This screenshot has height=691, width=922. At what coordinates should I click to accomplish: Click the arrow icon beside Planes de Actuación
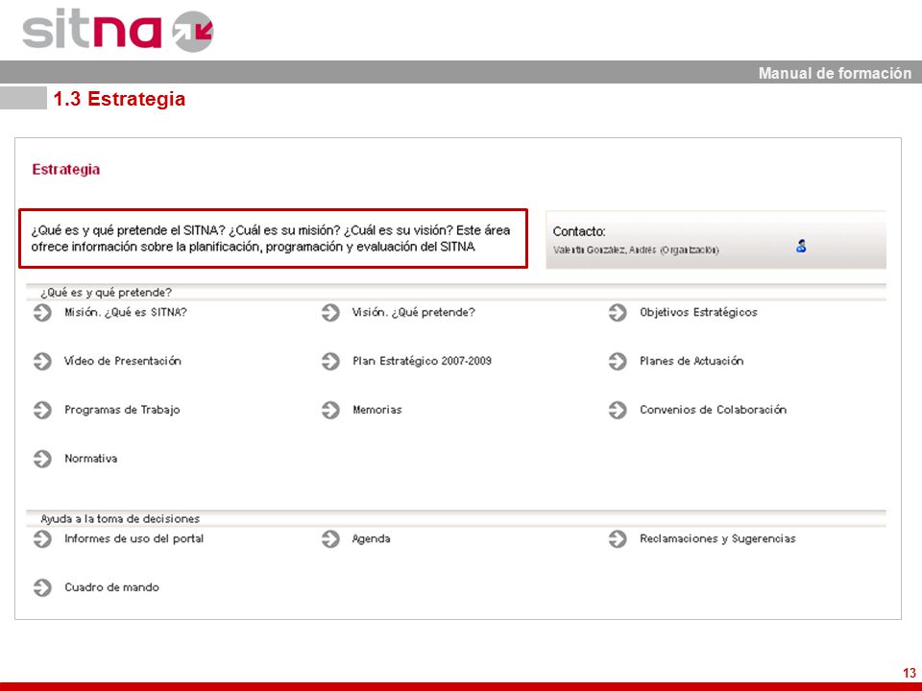pos(618,362)
